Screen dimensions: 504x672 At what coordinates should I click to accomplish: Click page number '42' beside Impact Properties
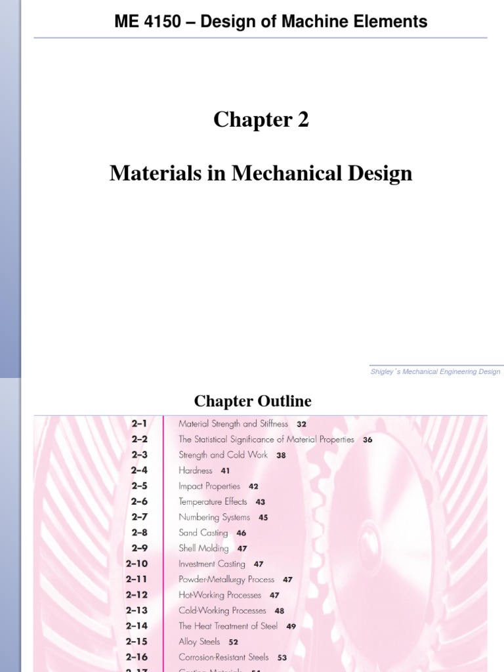253,486
